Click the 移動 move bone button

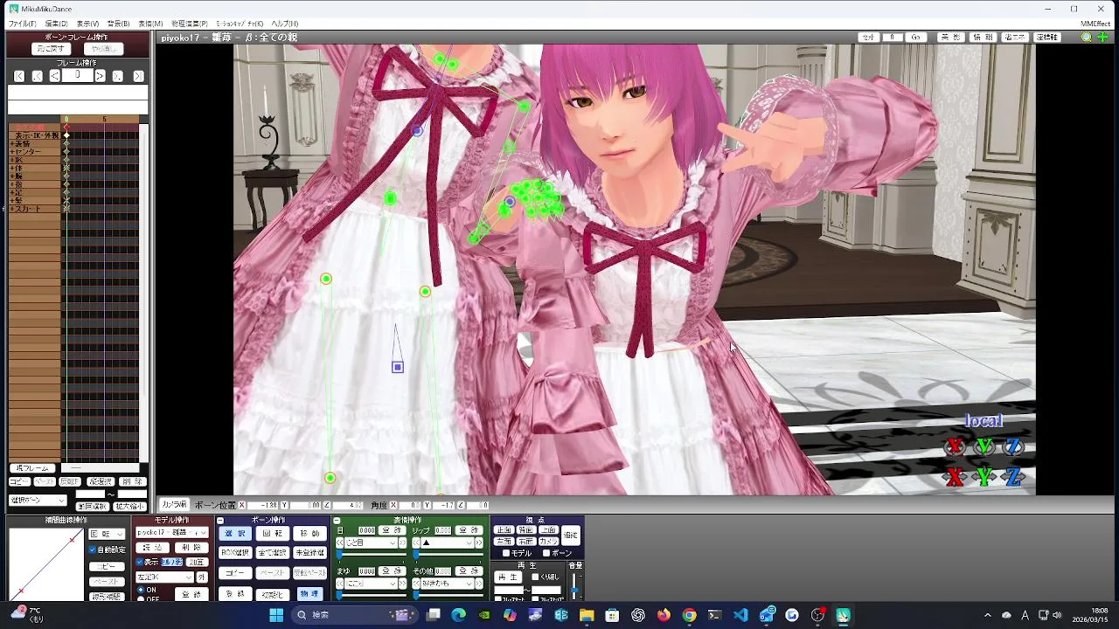coord(309,533)
